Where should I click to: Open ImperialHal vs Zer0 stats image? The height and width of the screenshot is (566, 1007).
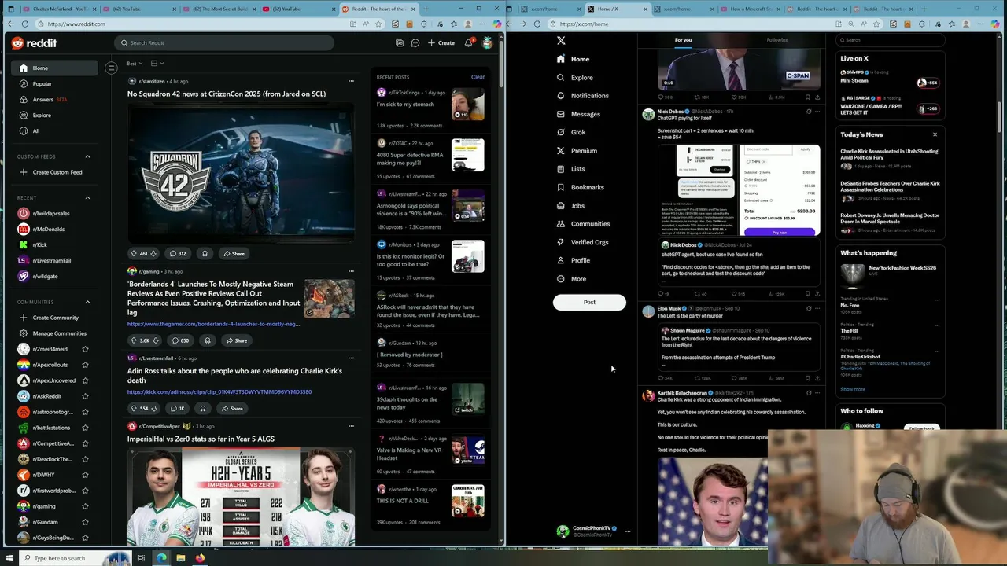tap(241, 497)
